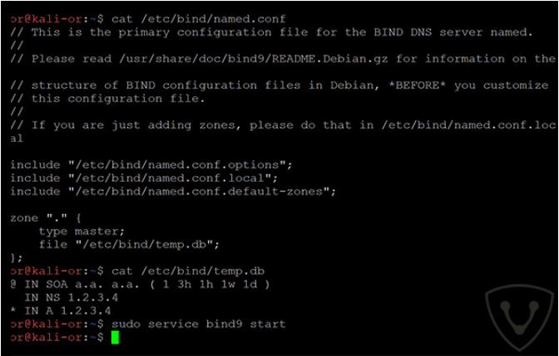The width and height of the screenshot is (559, 356).
Task: Click the closing '};' of the zone block
Action: (x=17, y=258)
